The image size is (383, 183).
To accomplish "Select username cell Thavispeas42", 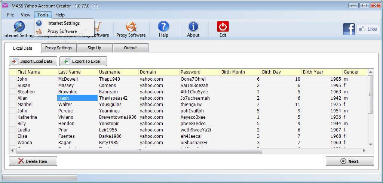I will click(118, 98).
